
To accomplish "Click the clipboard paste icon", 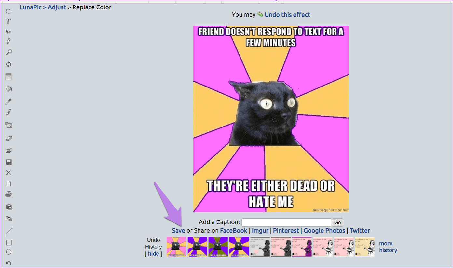I will coord(9,207).
